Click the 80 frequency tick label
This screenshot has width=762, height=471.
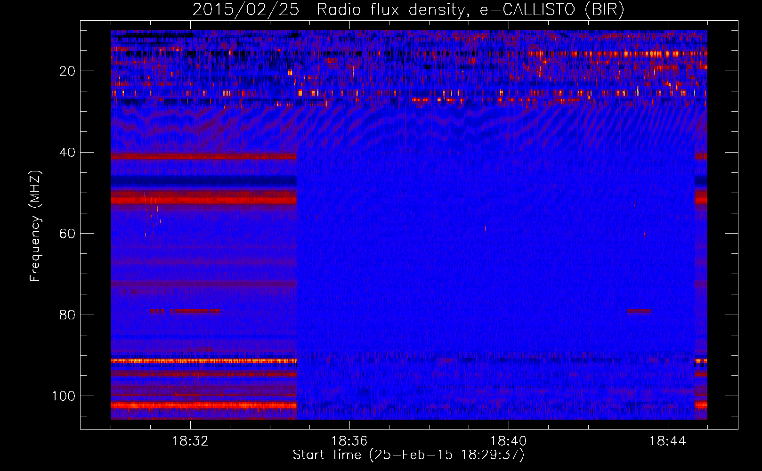pos(67,315)
